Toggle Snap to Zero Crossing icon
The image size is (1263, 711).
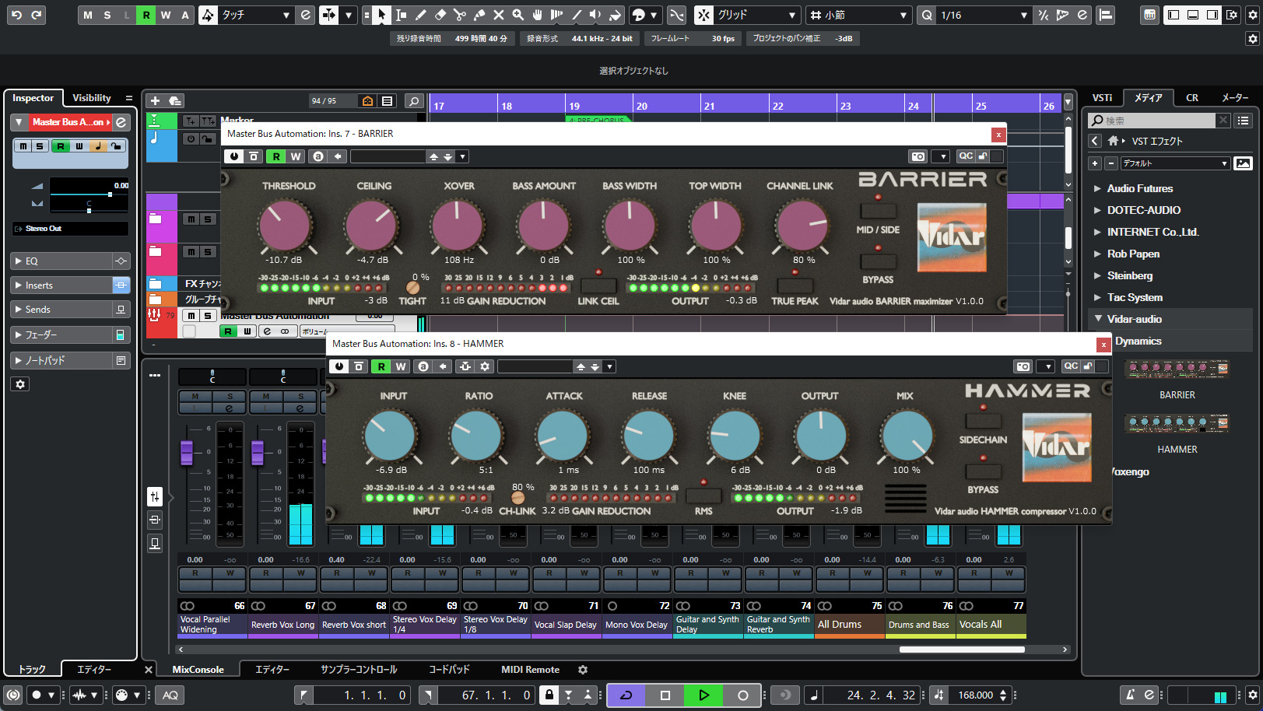(677, 15)
